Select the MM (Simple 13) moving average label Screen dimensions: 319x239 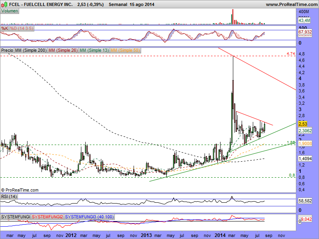[x=94, y=50]
